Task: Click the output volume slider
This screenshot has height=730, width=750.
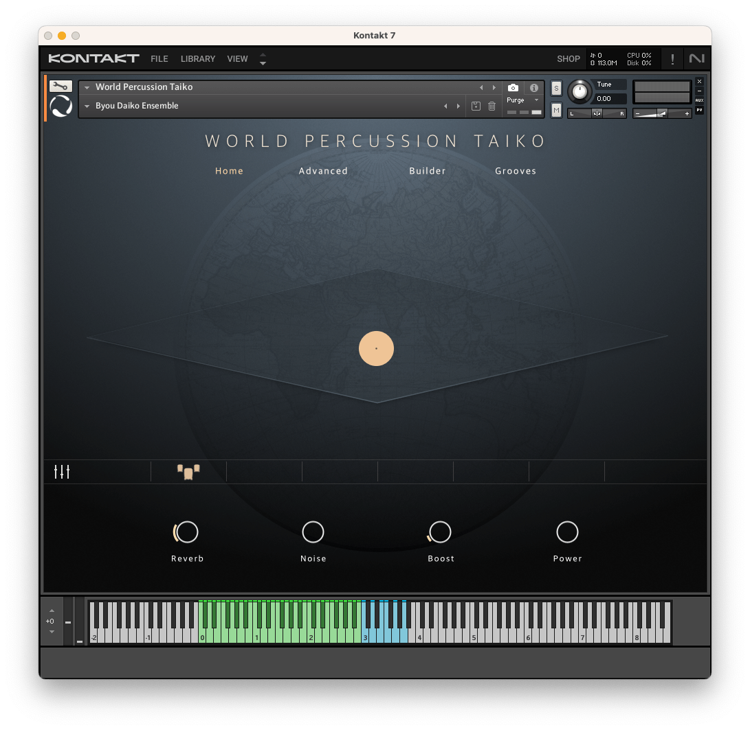Action: click(662, 114)
